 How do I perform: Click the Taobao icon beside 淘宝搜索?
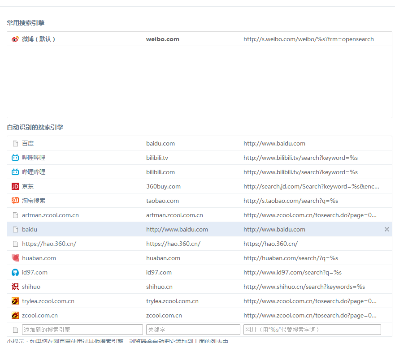[x=15, y=201]
